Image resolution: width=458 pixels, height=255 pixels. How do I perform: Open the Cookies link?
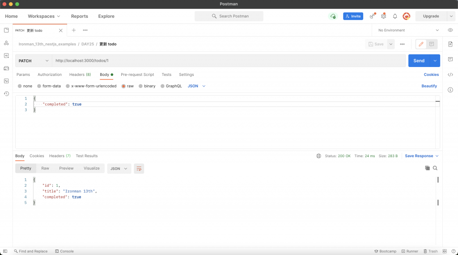(431, 75)
